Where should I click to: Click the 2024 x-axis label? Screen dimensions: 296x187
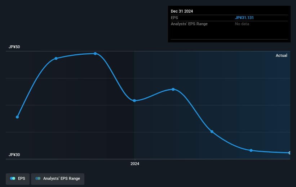pos(135,164)
